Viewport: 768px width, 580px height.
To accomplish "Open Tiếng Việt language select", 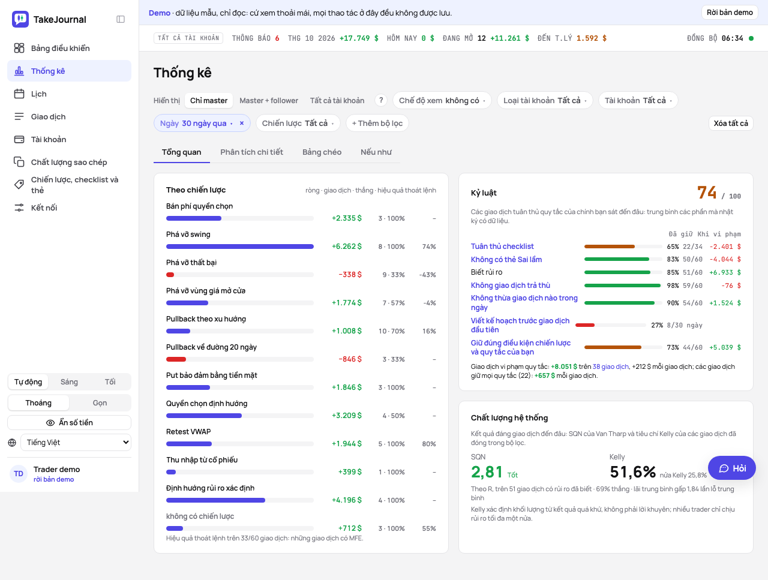I will click(x=76, y=443).
